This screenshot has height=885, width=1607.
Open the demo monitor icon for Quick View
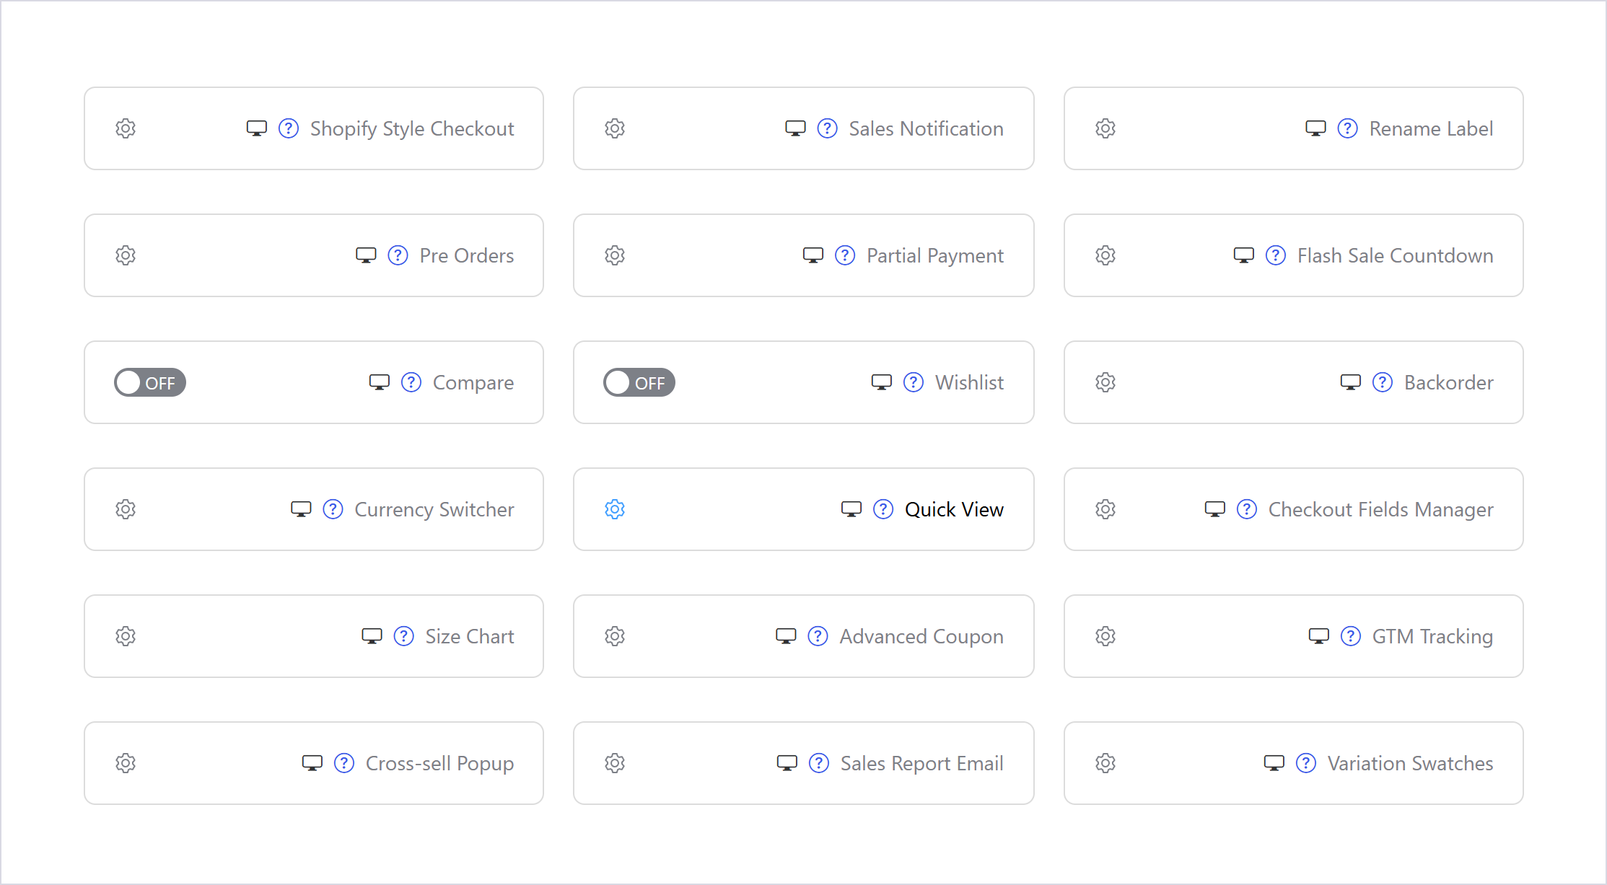click(x=851, y=509)
